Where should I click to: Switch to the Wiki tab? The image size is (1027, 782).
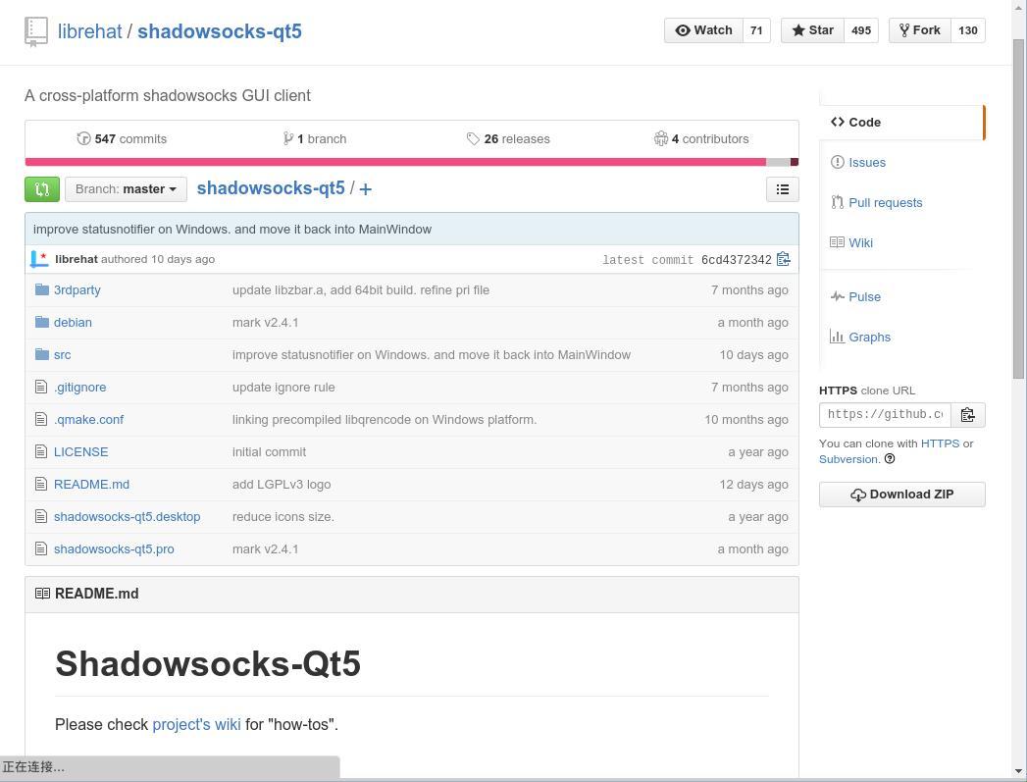coord(860,243)
